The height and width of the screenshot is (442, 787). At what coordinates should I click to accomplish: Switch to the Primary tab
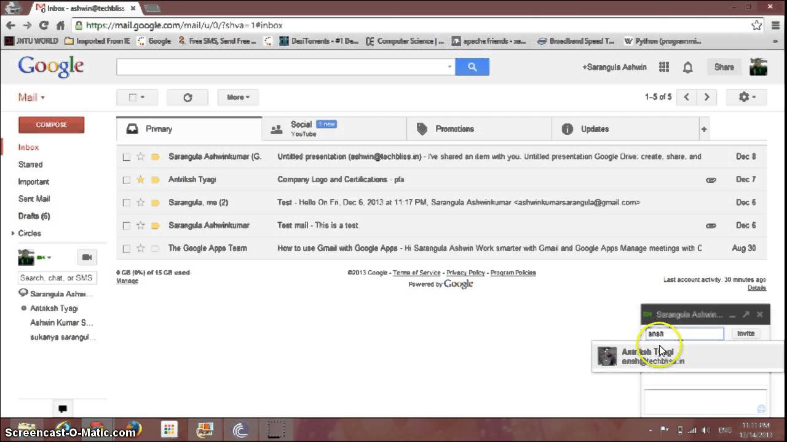[x=189, y=129]
